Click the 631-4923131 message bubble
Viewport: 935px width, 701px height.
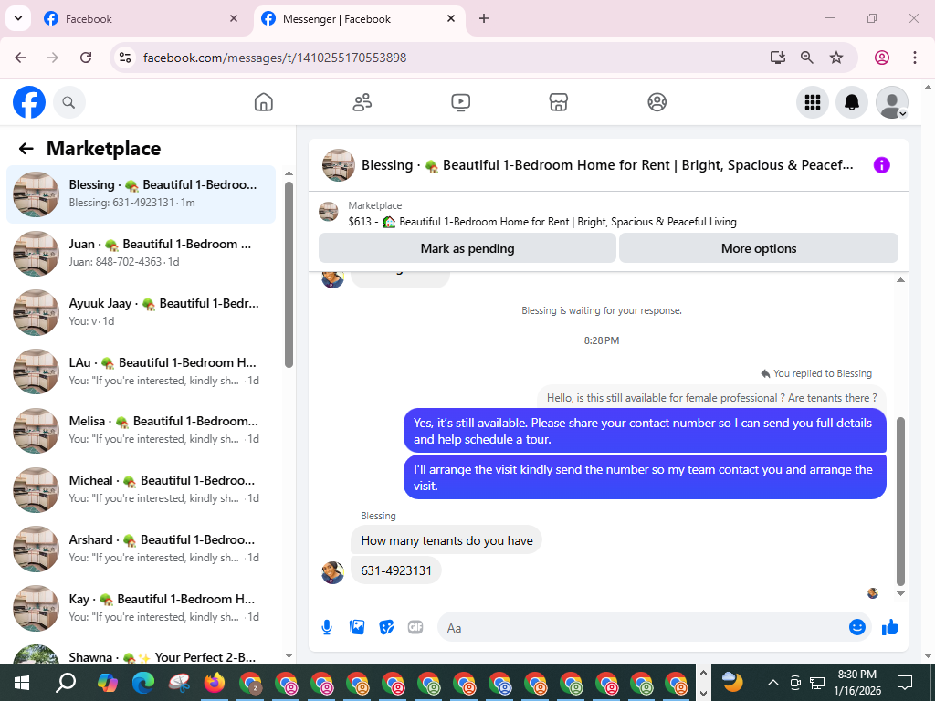(x=396, y=570)
